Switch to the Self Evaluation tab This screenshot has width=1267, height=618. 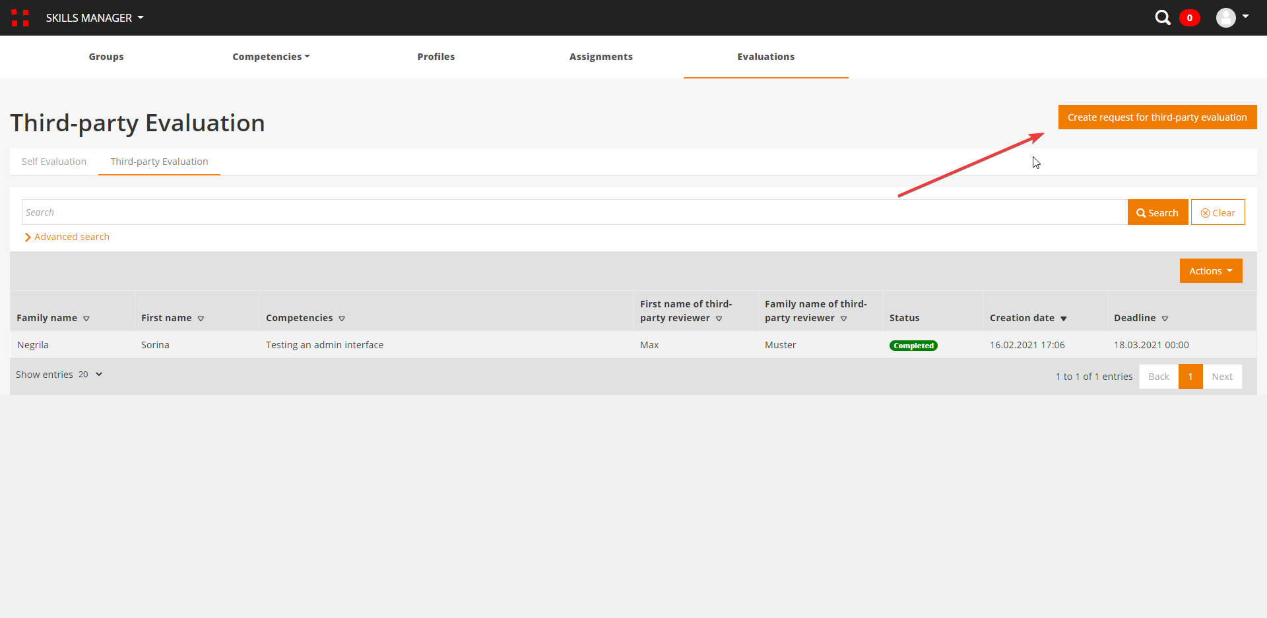[x=54, y=162]
